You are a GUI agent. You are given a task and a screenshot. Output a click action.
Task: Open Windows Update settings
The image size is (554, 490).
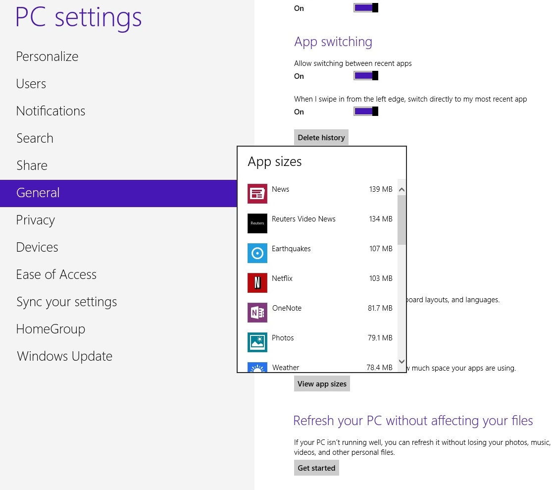pyautogui.click(x=64, y=356)
